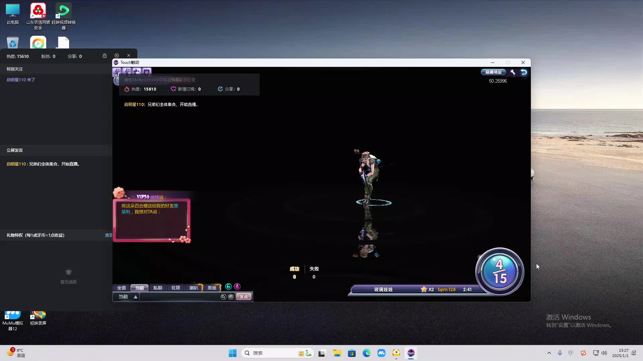Click the wrench settings icon
This screenshot has height=361, width=643.
point(513,72)
